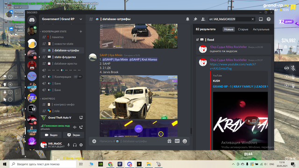Viewport: 299px width, 168px height.
Task: Open Discord home direct messages button
Action: [32, 20]
